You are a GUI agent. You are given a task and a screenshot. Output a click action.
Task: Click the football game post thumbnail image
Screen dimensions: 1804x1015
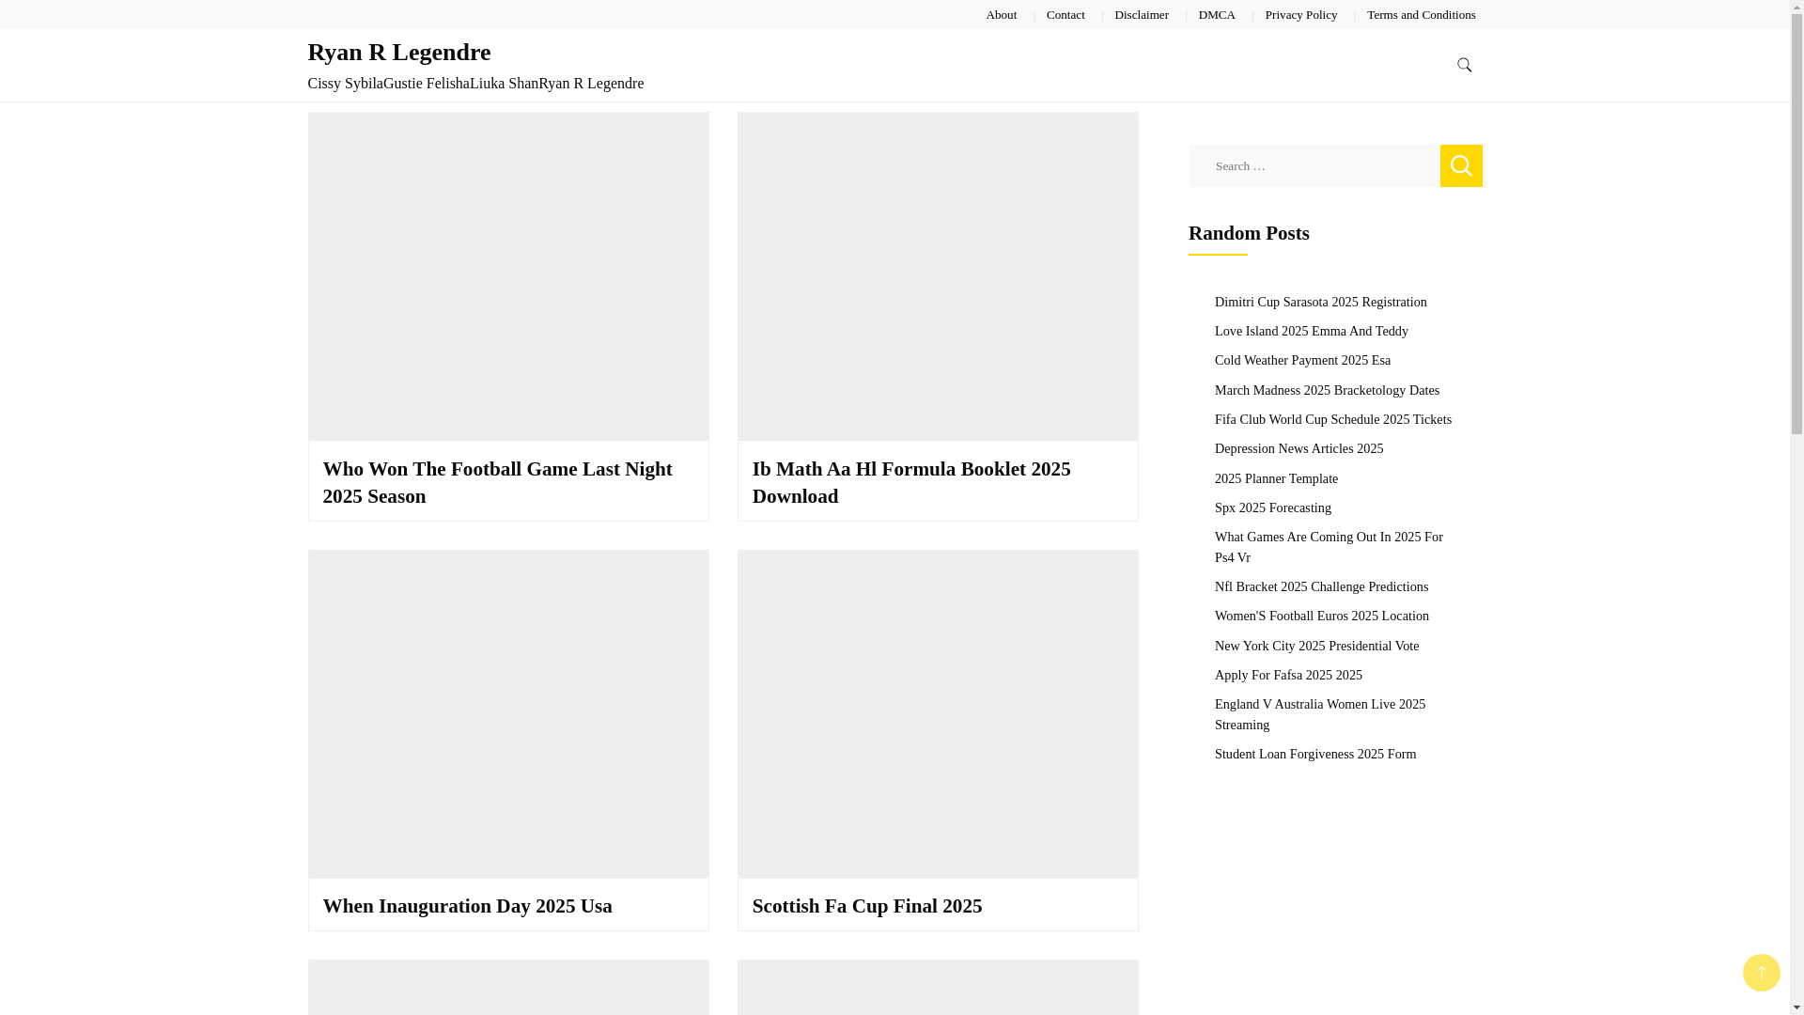pyautogui.click(x=507, y=276)
